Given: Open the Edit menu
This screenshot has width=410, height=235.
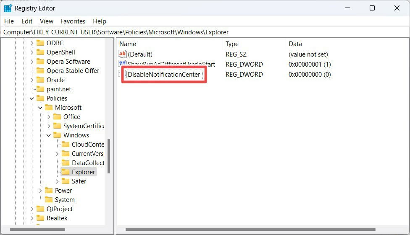Looking at the screenshot, I should [27, 21].
